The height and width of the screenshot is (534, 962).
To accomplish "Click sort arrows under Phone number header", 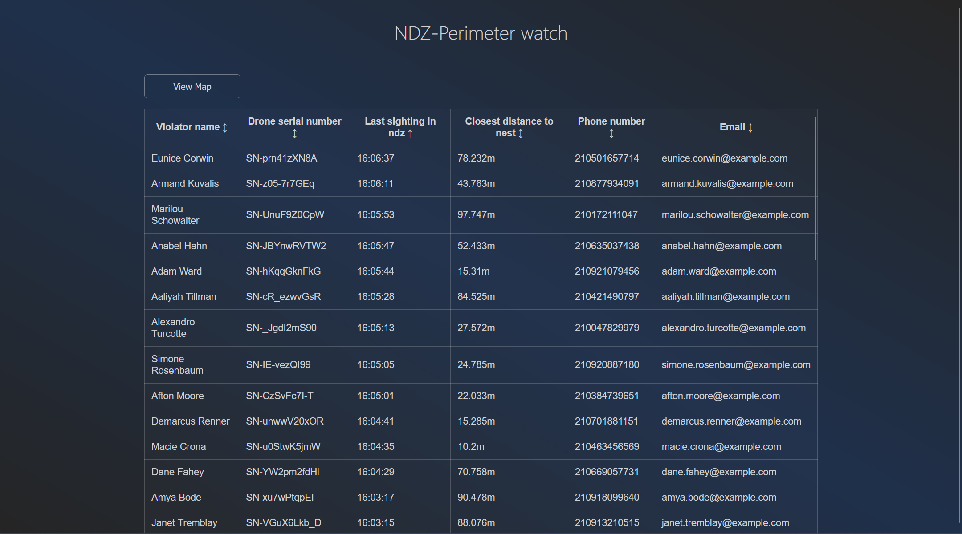I will (611, 133).
